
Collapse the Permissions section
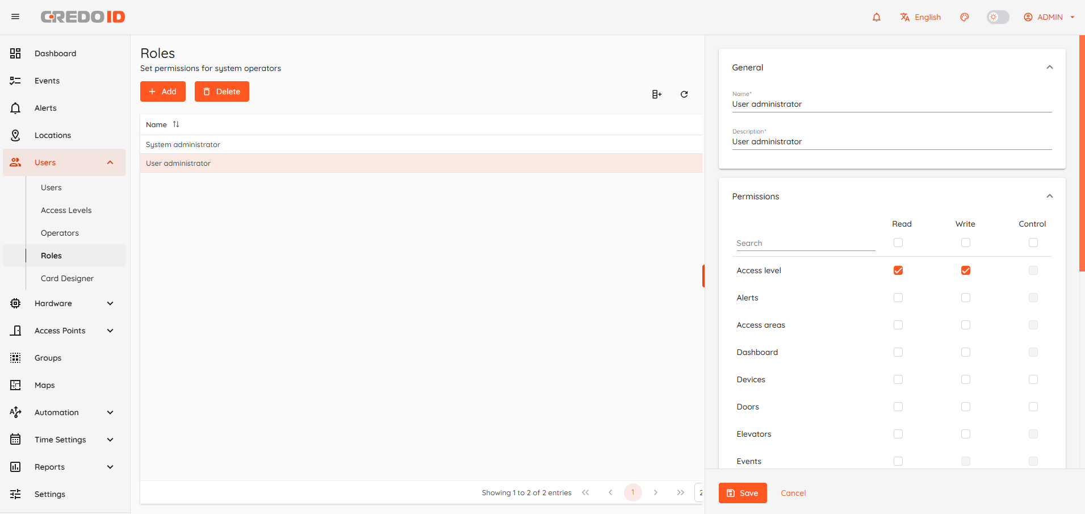point(1050,196)
